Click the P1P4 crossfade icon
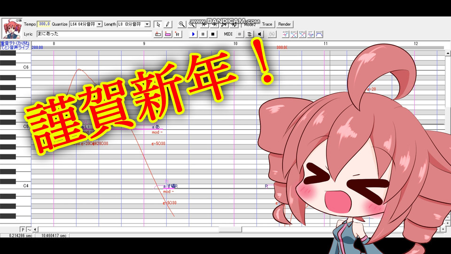This screenshot has height=254, width=451. point(302,34)
